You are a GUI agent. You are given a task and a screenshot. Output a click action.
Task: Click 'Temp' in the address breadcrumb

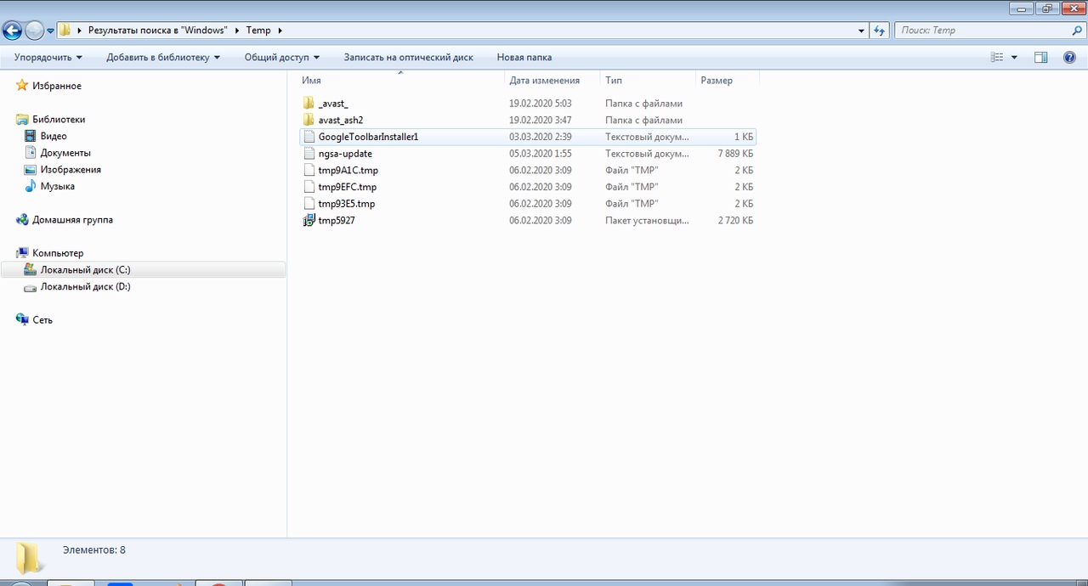258,31
